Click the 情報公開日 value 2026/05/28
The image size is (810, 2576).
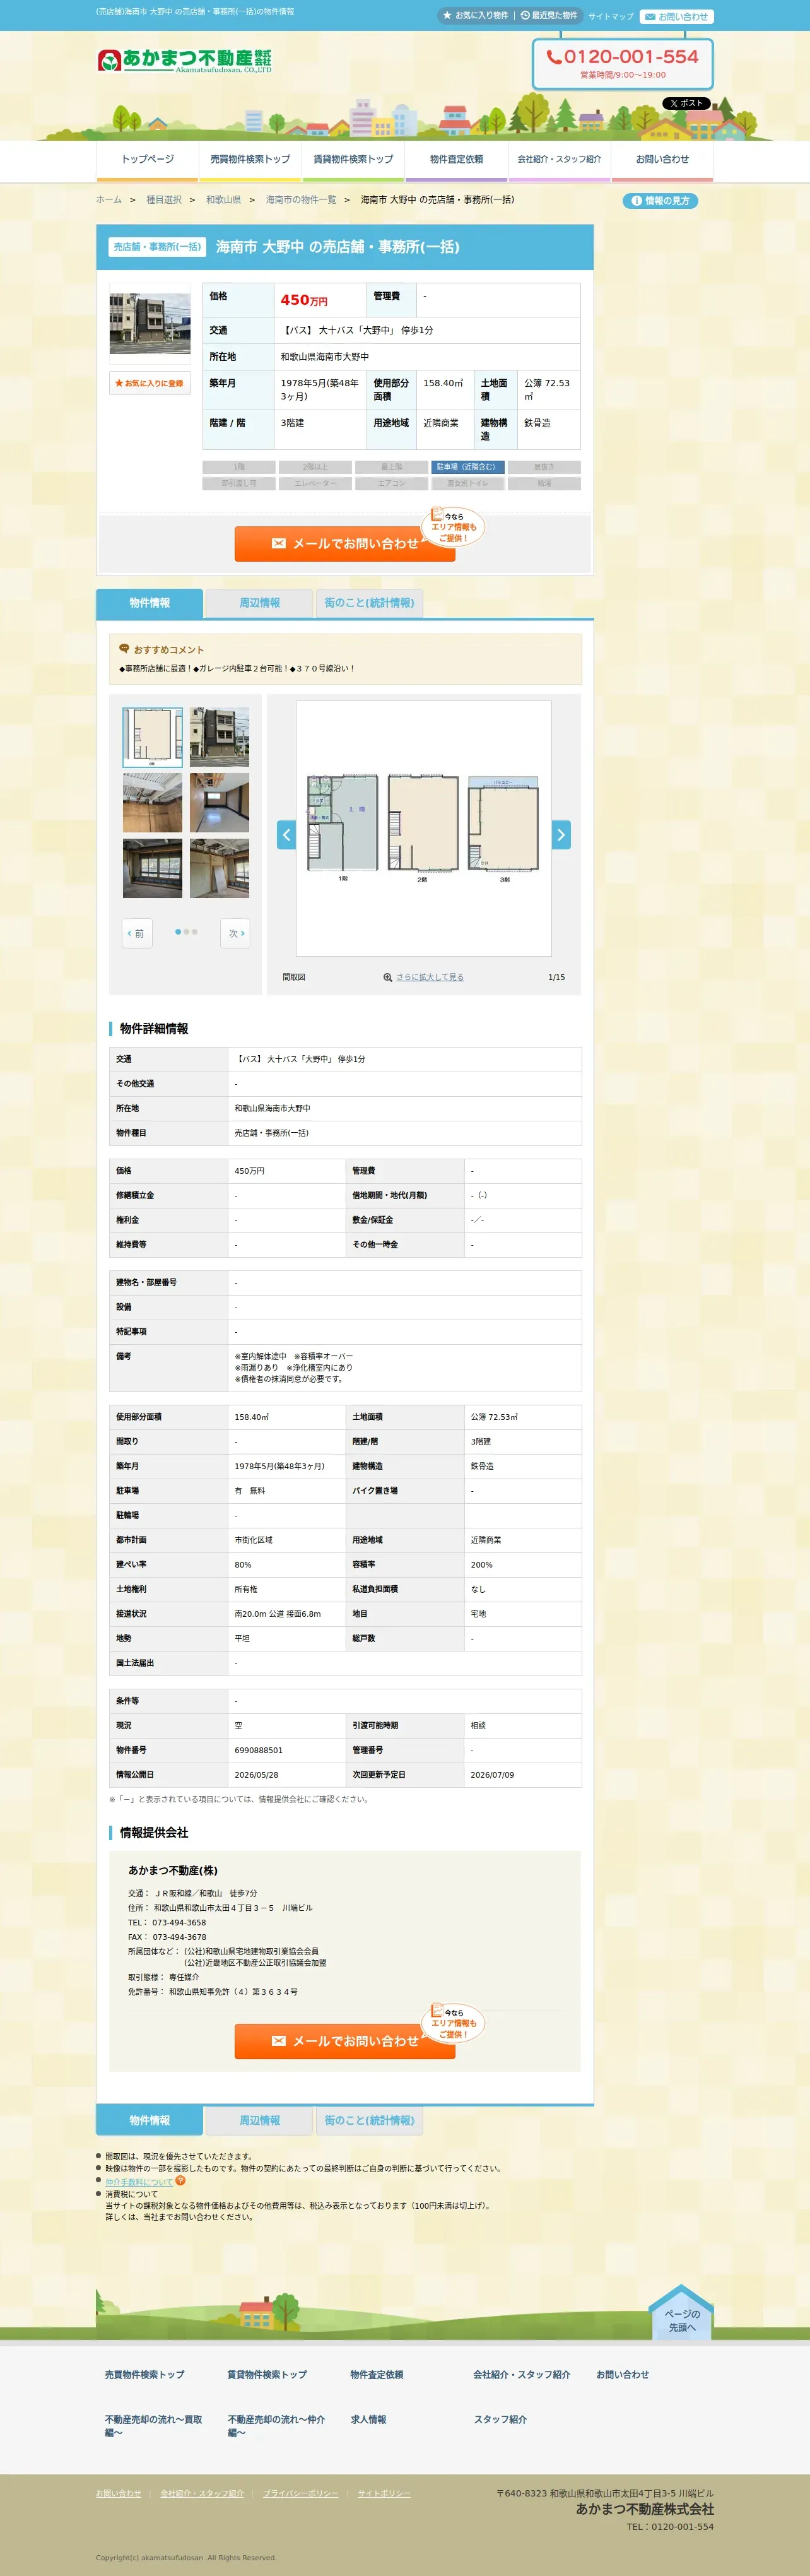257,1775
